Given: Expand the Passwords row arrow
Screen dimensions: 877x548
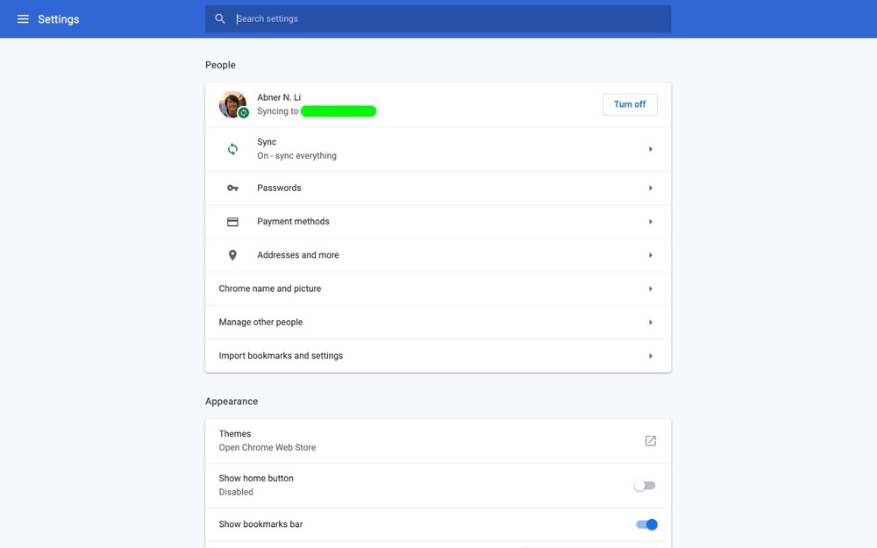Looking at the screenshot, I should pyautogui.click(x=651, y=189).
